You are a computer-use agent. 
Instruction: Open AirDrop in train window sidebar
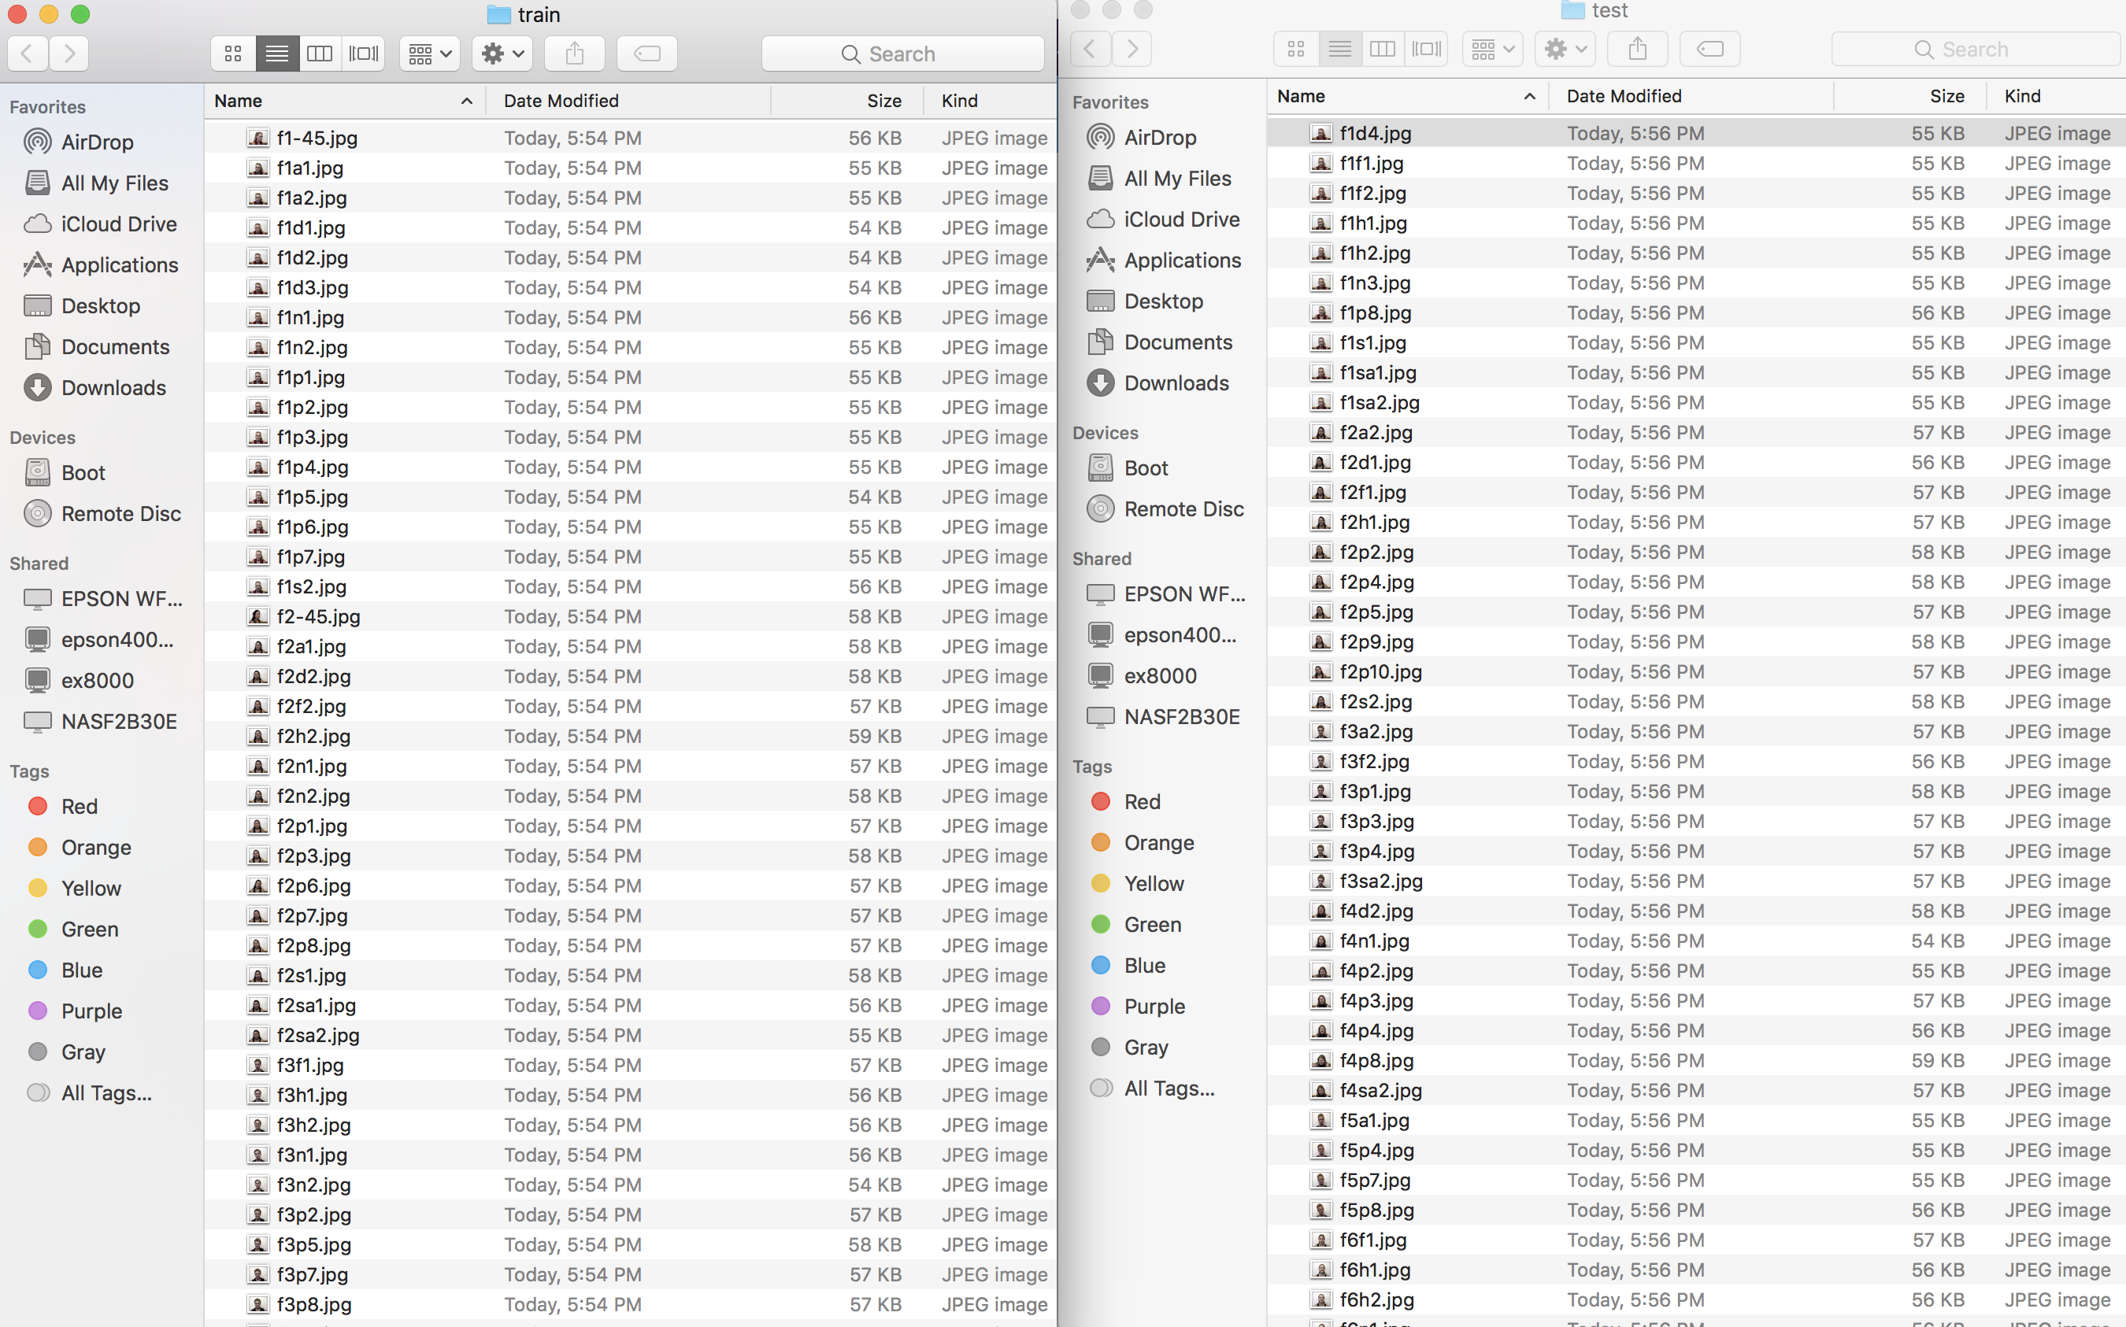click(97, 142)
